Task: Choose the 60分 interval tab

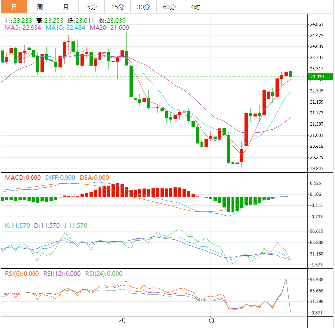Action: (x=169, y=7)
